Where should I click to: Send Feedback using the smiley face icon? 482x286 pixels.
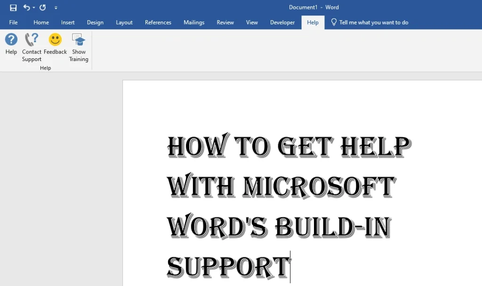coord(55,40)
